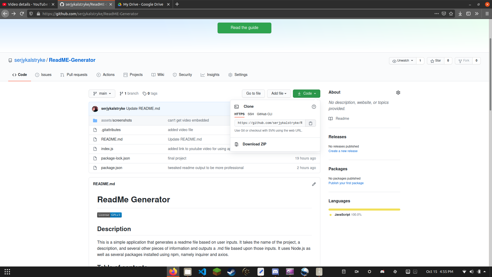Open About settings gear icon
This screenshot has width=492, height=277.
(x=398, y=93)
